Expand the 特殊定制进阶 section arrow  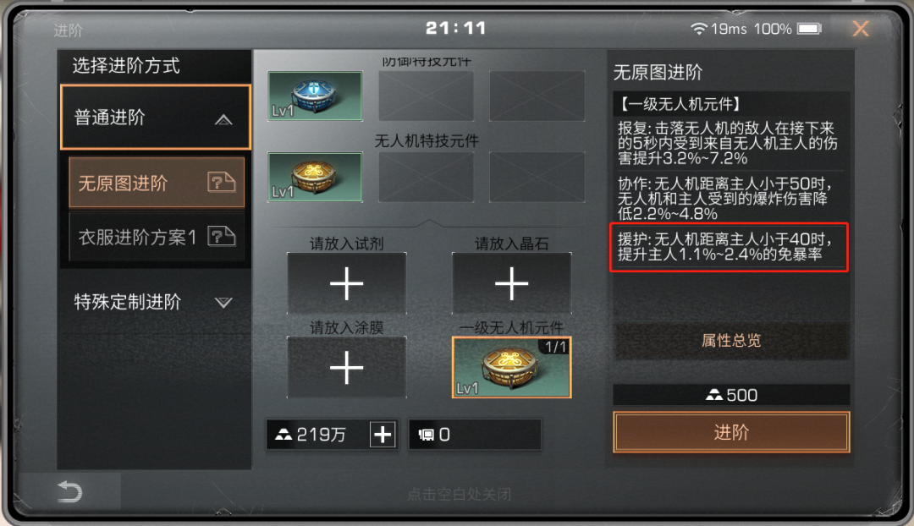(x=223, y=302)
